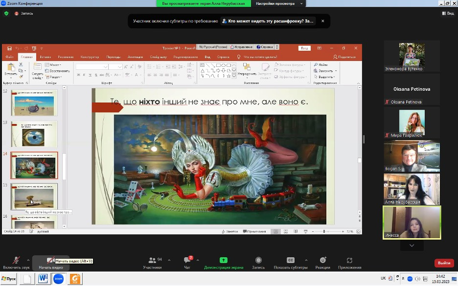Unmute microphone with Включить звук
The height and width of the screenshot is (286, 458).
click(x=16, y=263)
